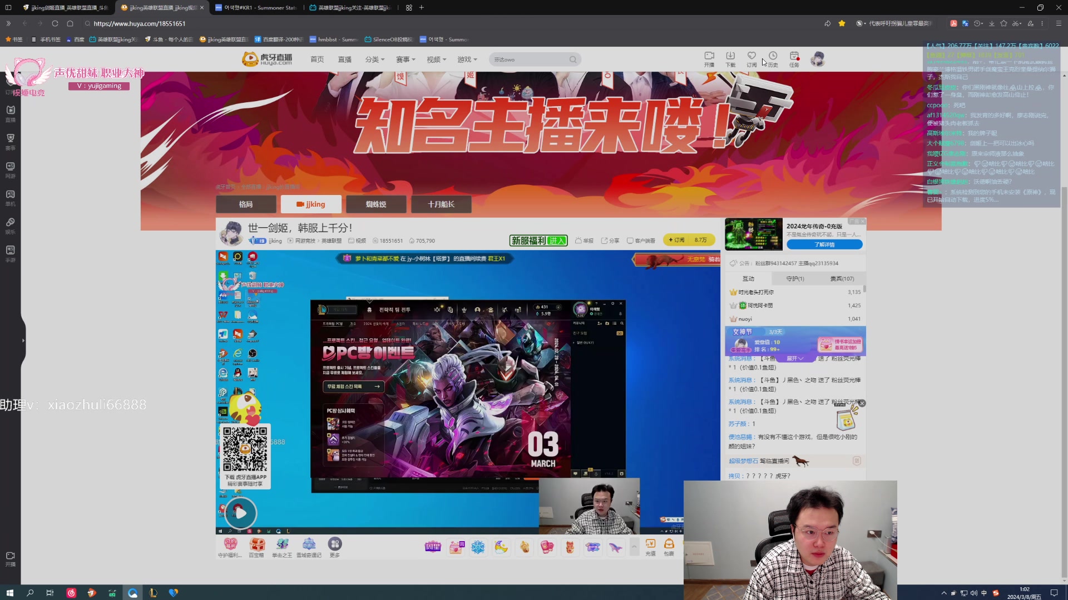Open 守护福利 guardian benefits icon

[230, 547]
